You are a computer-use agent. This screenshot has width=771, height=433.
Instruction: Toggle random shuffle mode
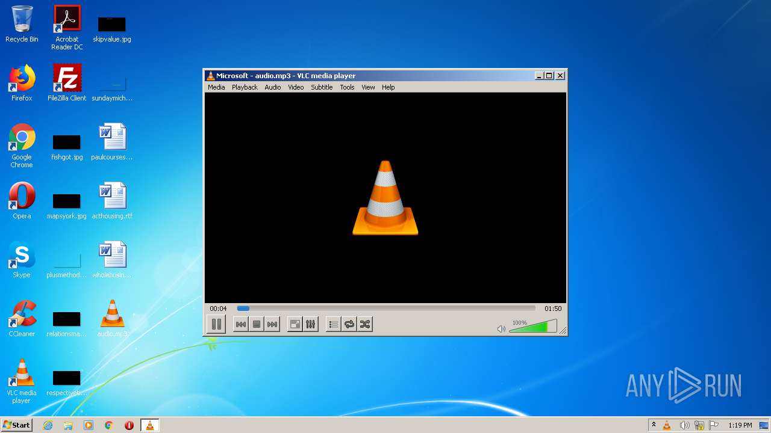click(365, 324)
